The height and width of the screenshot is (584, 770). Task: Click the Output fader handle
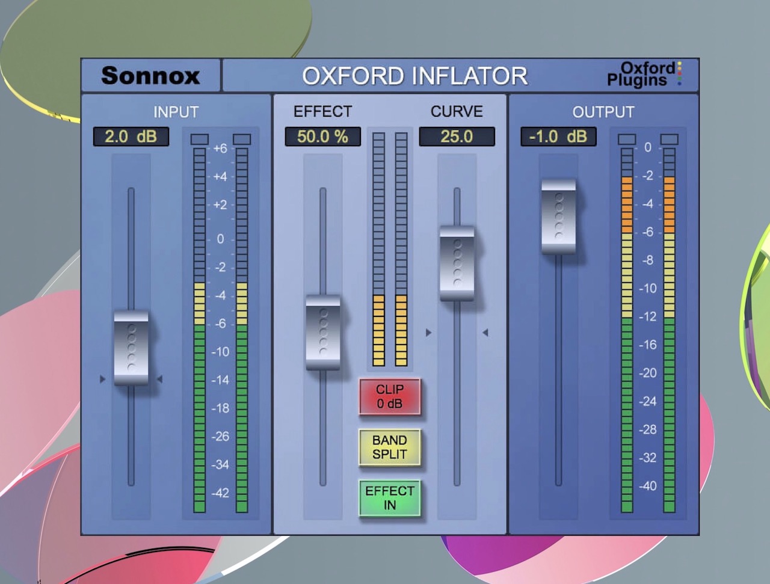click(x=558, y=217)
